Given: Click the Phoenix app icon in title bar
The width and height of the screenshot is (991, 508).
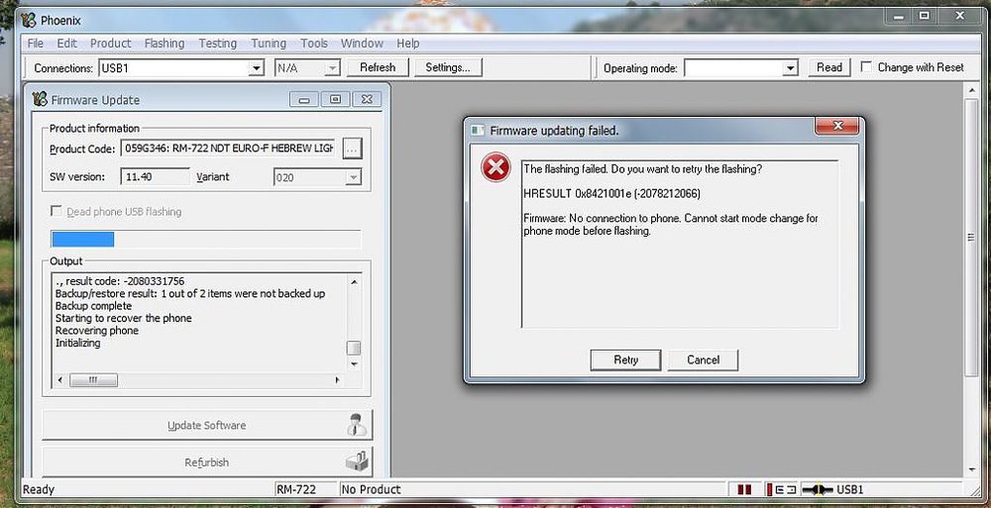Looking at the screenshot, I should 29,20.
